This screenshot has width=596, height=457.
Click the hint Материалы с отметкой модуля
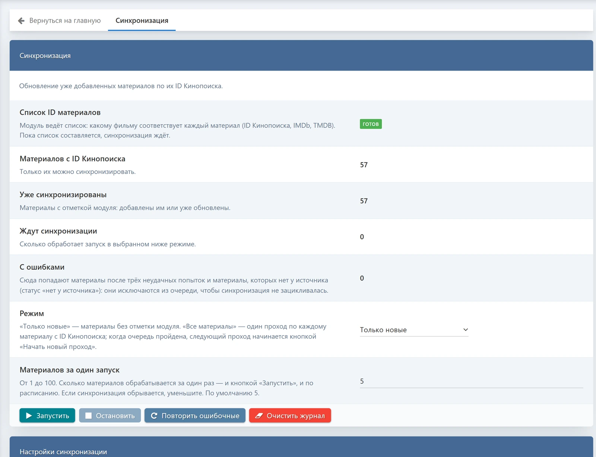pyautogui.click(x=125, y=208)
